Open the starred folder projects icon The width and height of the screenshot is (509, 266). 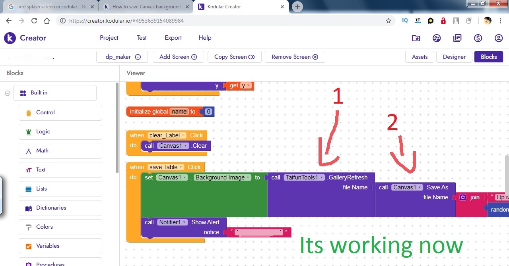click(416, 38)
